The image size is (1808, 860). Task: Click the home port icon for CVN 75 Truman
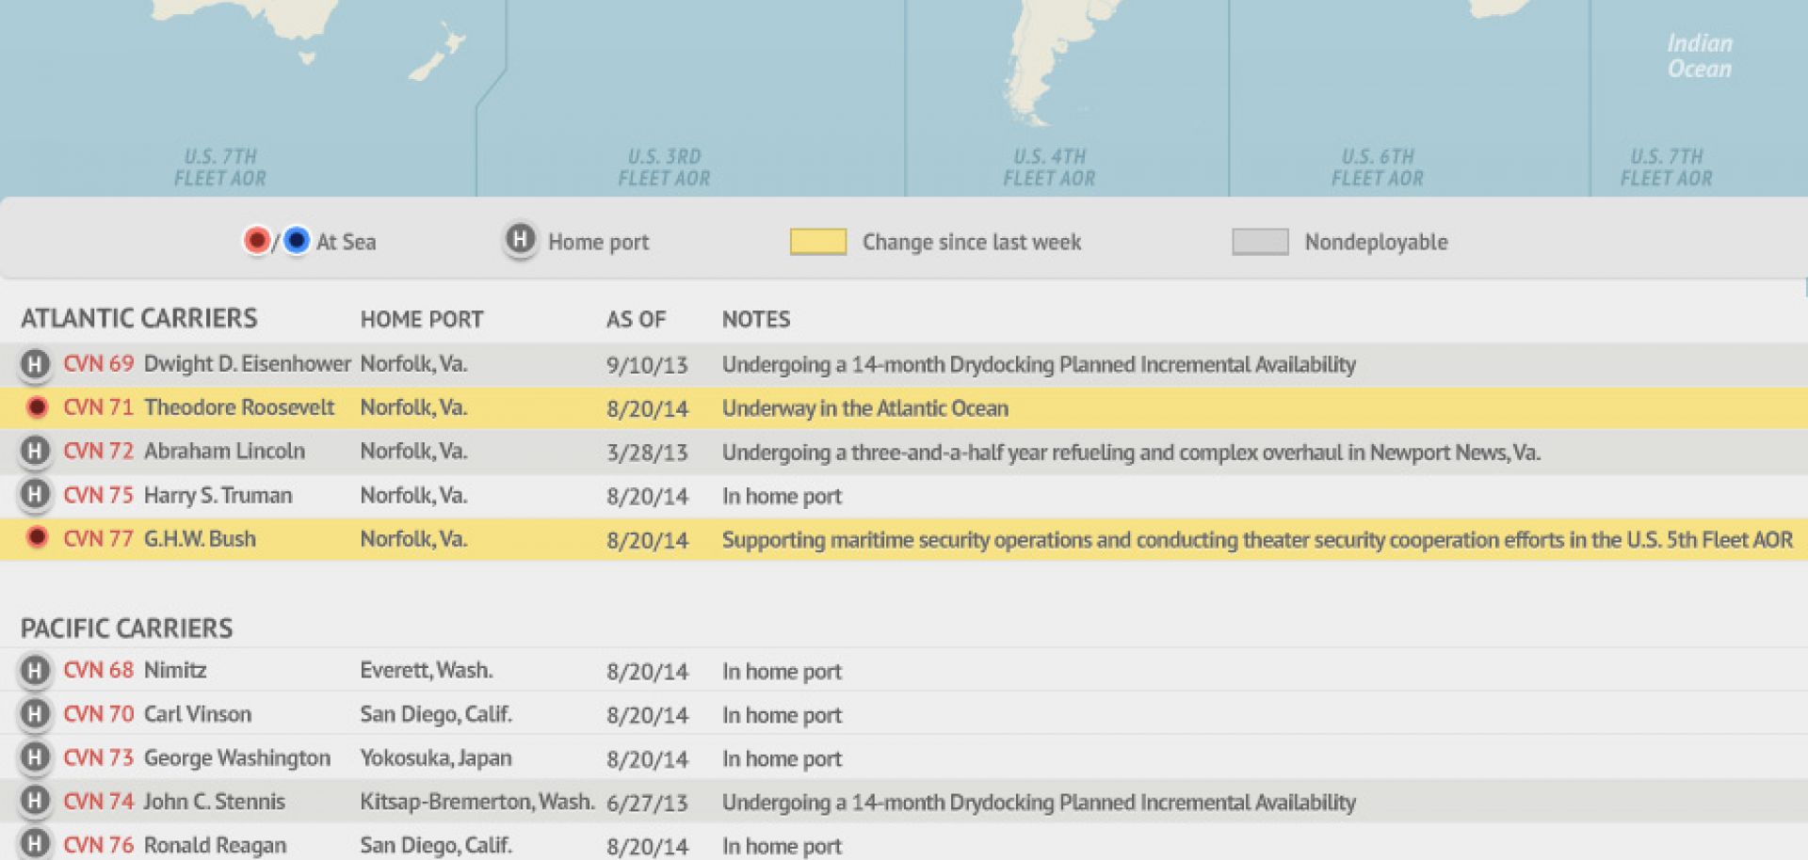click(35, 495)
